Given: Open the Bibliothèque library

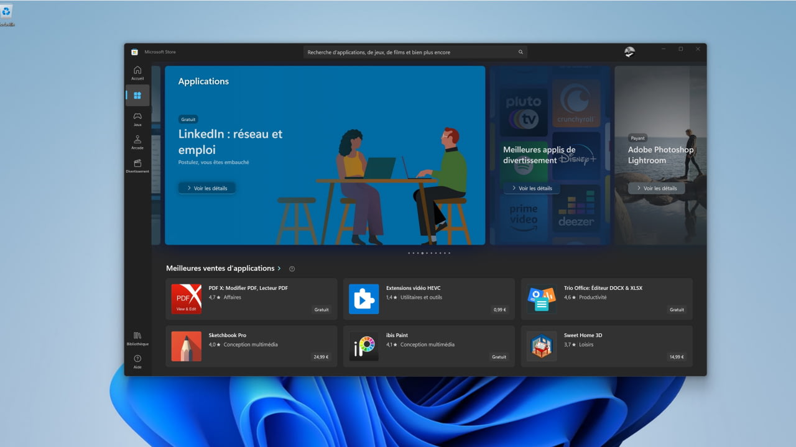Looking at the screenshot, I should tap(137, 338).
